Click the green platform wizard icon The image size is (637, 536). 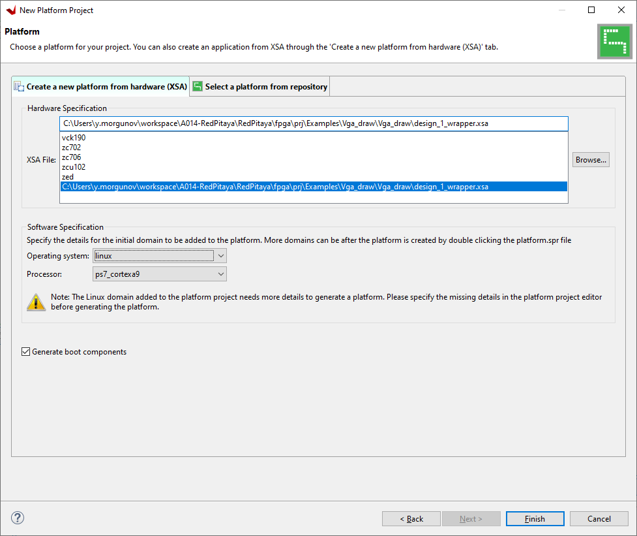tap(614, 42)
